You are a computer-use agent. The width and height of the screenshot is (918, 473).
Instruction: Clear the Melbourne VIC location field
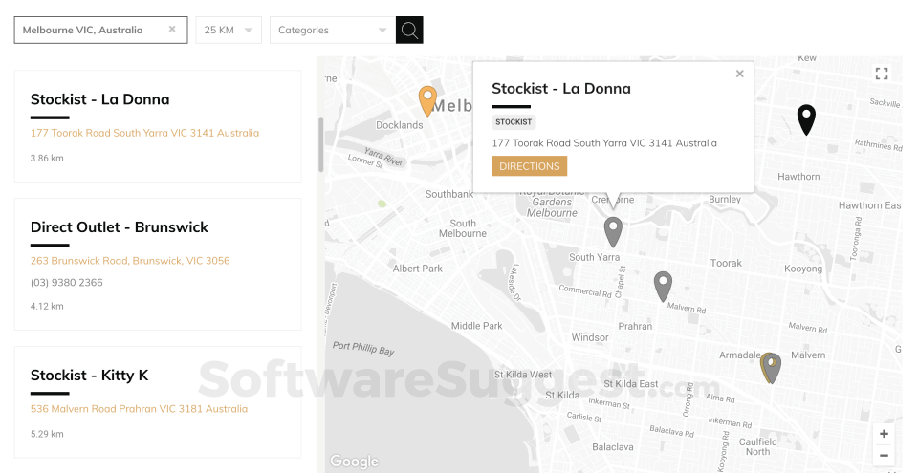pyautogui.click(x=172, y=29)
